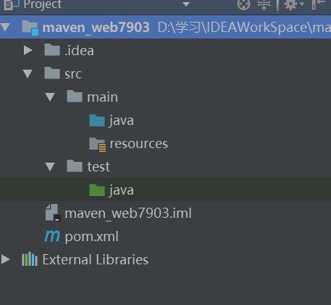This screenshot has height=305, width=331.
Task: Click the green test sources java folder icon
Action: point(97,190)
